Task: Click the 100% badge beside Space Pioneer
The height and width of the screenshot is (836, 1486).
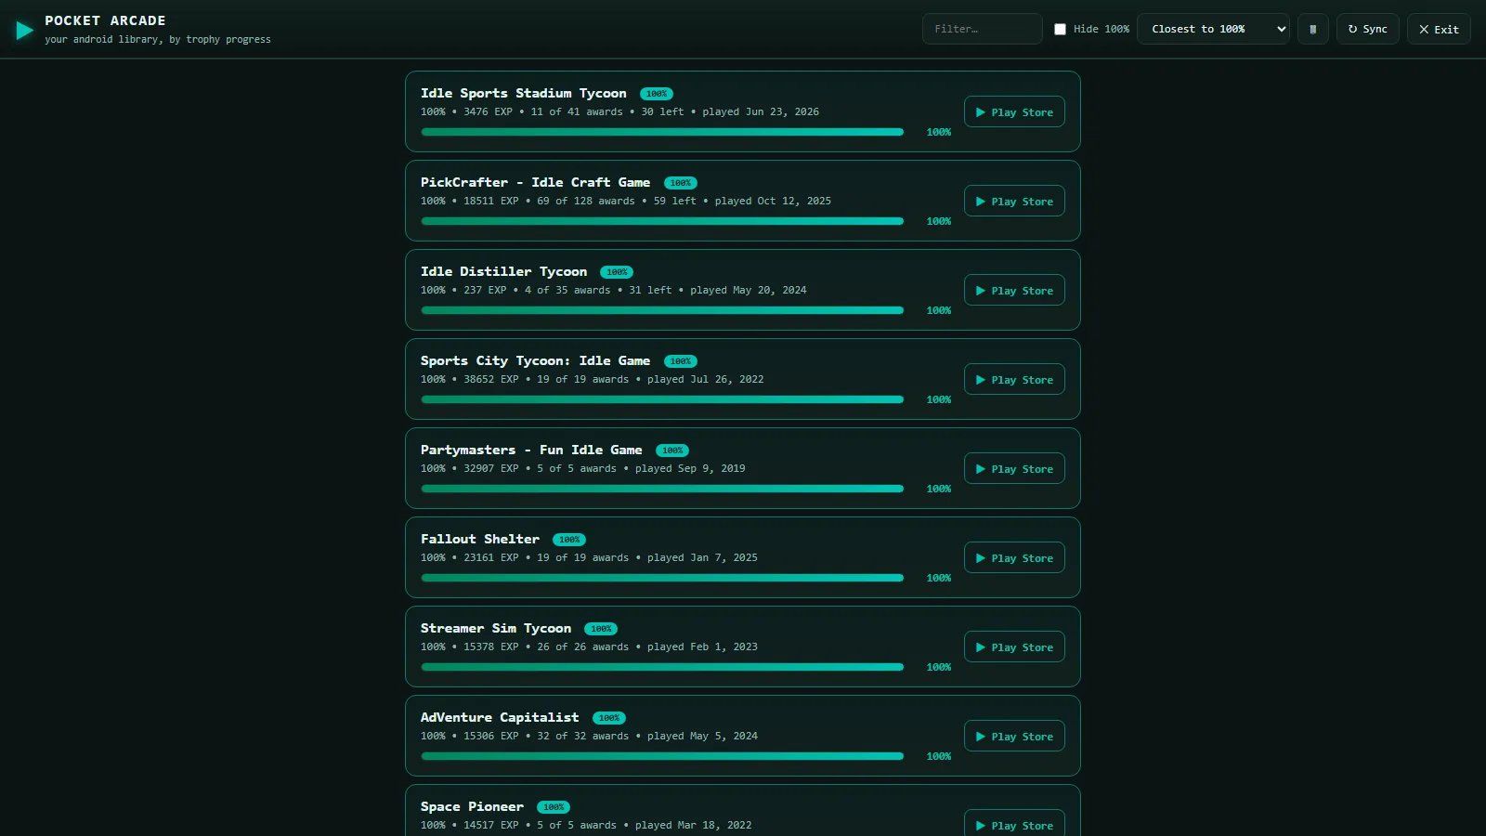Action: (554, 807)
